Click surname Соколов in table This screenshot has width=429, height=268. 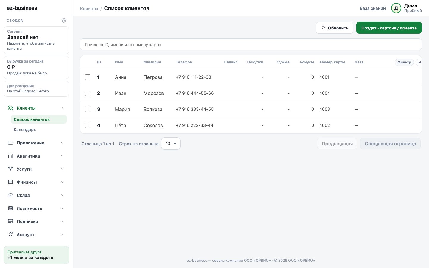[153, 125]
